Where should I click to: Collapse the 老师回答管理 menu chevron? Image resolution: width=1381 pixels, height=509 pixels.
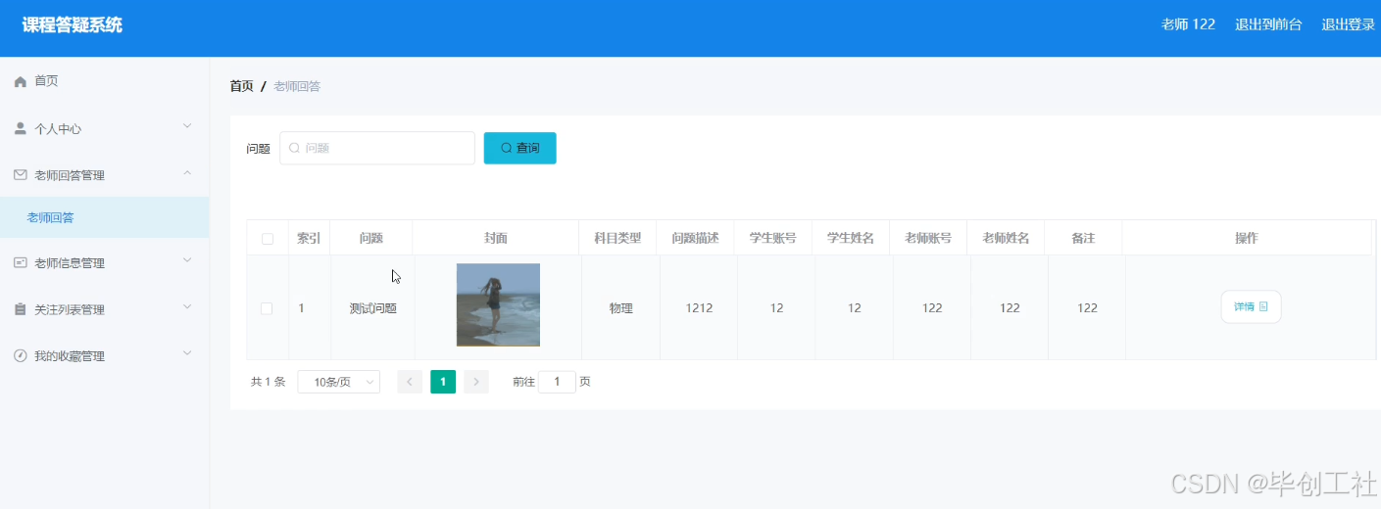coord(187,173)
